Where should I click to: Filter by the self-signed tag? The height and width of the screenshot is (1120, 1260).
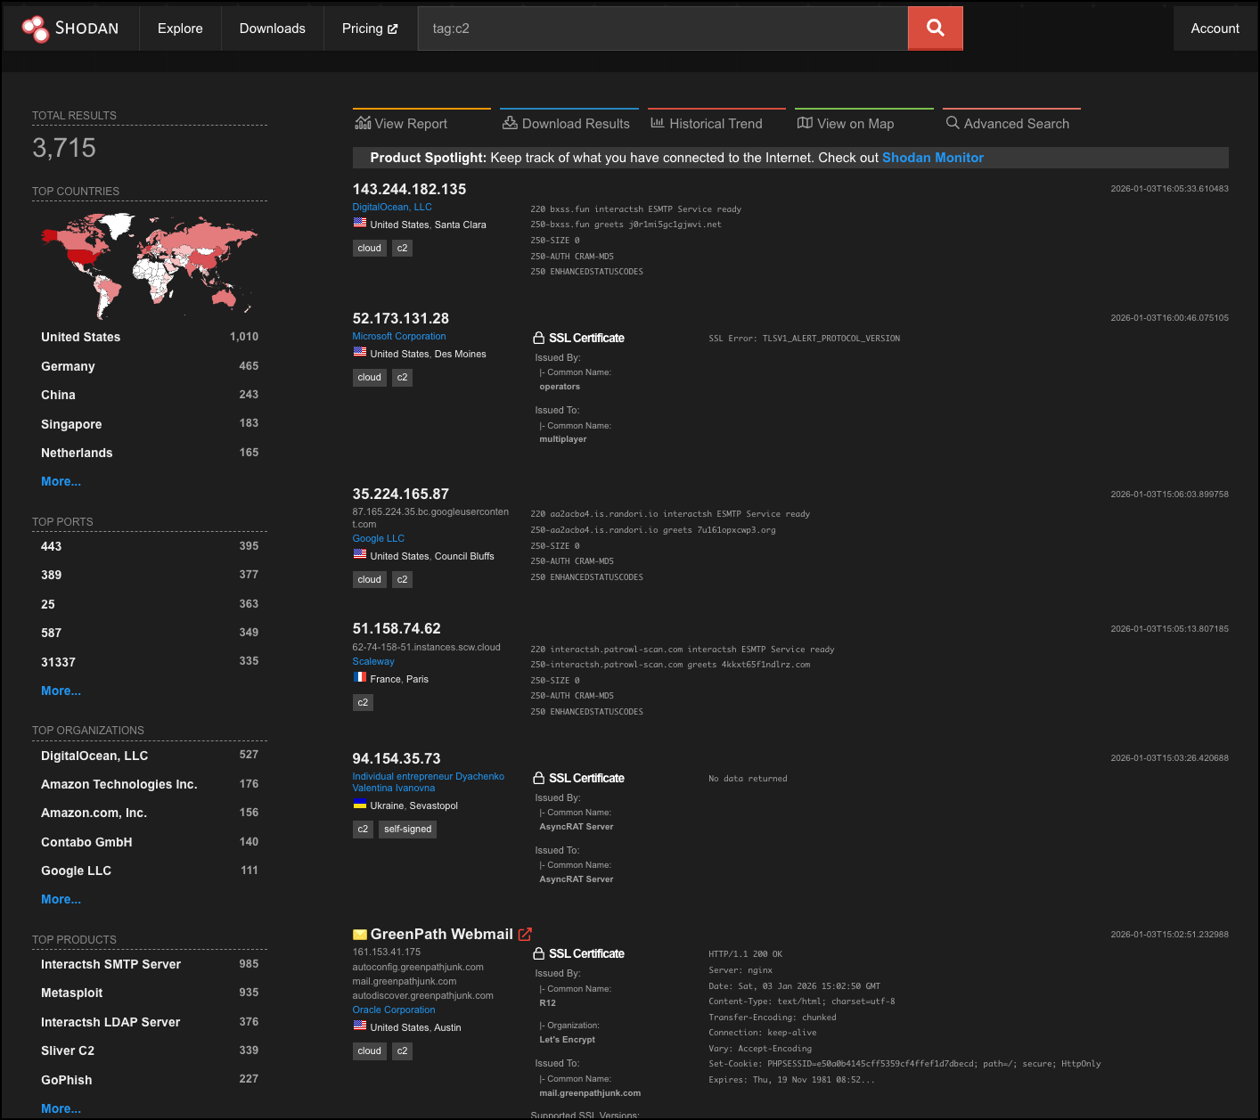407,829
